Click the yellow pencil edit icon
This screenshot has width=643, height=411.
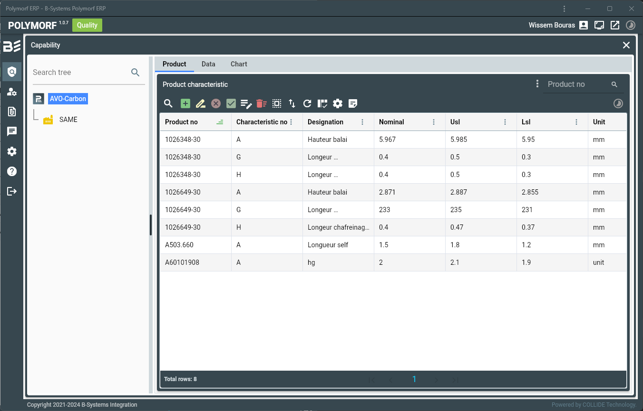tap(200, 103)
